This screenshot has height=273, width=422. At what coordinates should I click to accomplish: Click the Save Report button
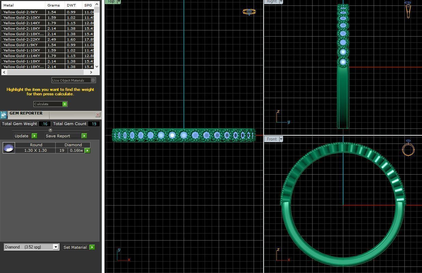click(66, 136)
